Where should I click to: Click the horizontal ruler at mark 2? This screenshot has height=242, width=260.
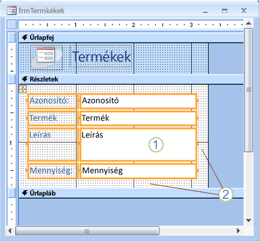[x=133, y=25]
